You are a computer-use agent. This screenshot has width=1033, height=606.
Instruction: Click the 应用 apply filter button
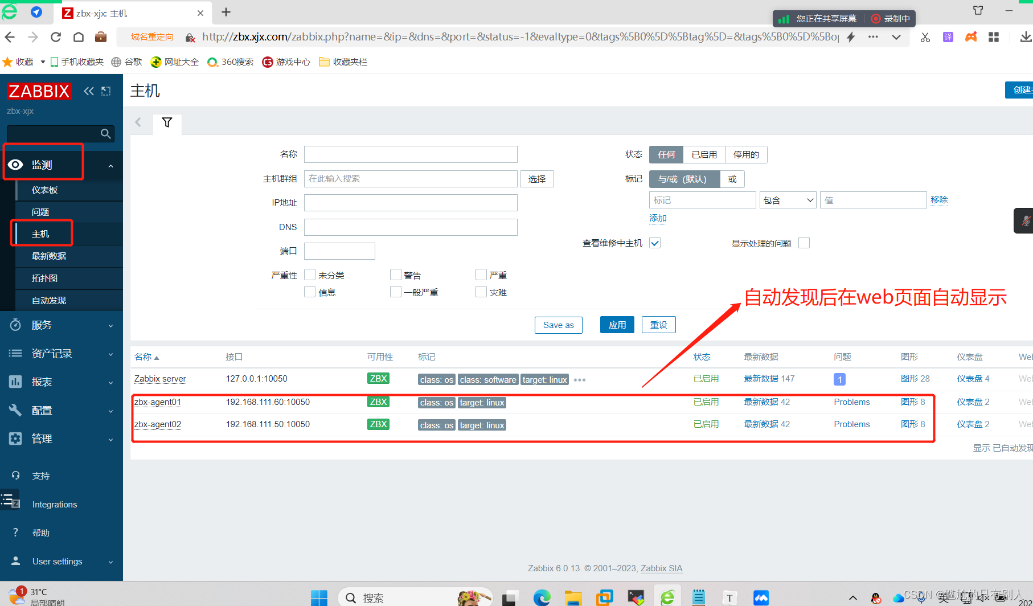pos(617,325)
